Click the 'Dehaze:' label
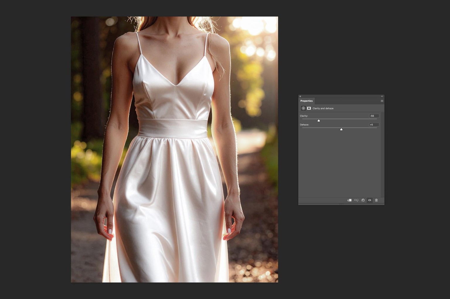450x299 pixels. [x=304, y=125]
